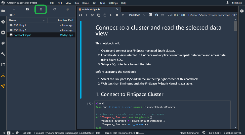Launch image terminal from notebook toolbar
The width and height of the screenshot is (245, 135).
pyautogui.click(x=150, y=15)
